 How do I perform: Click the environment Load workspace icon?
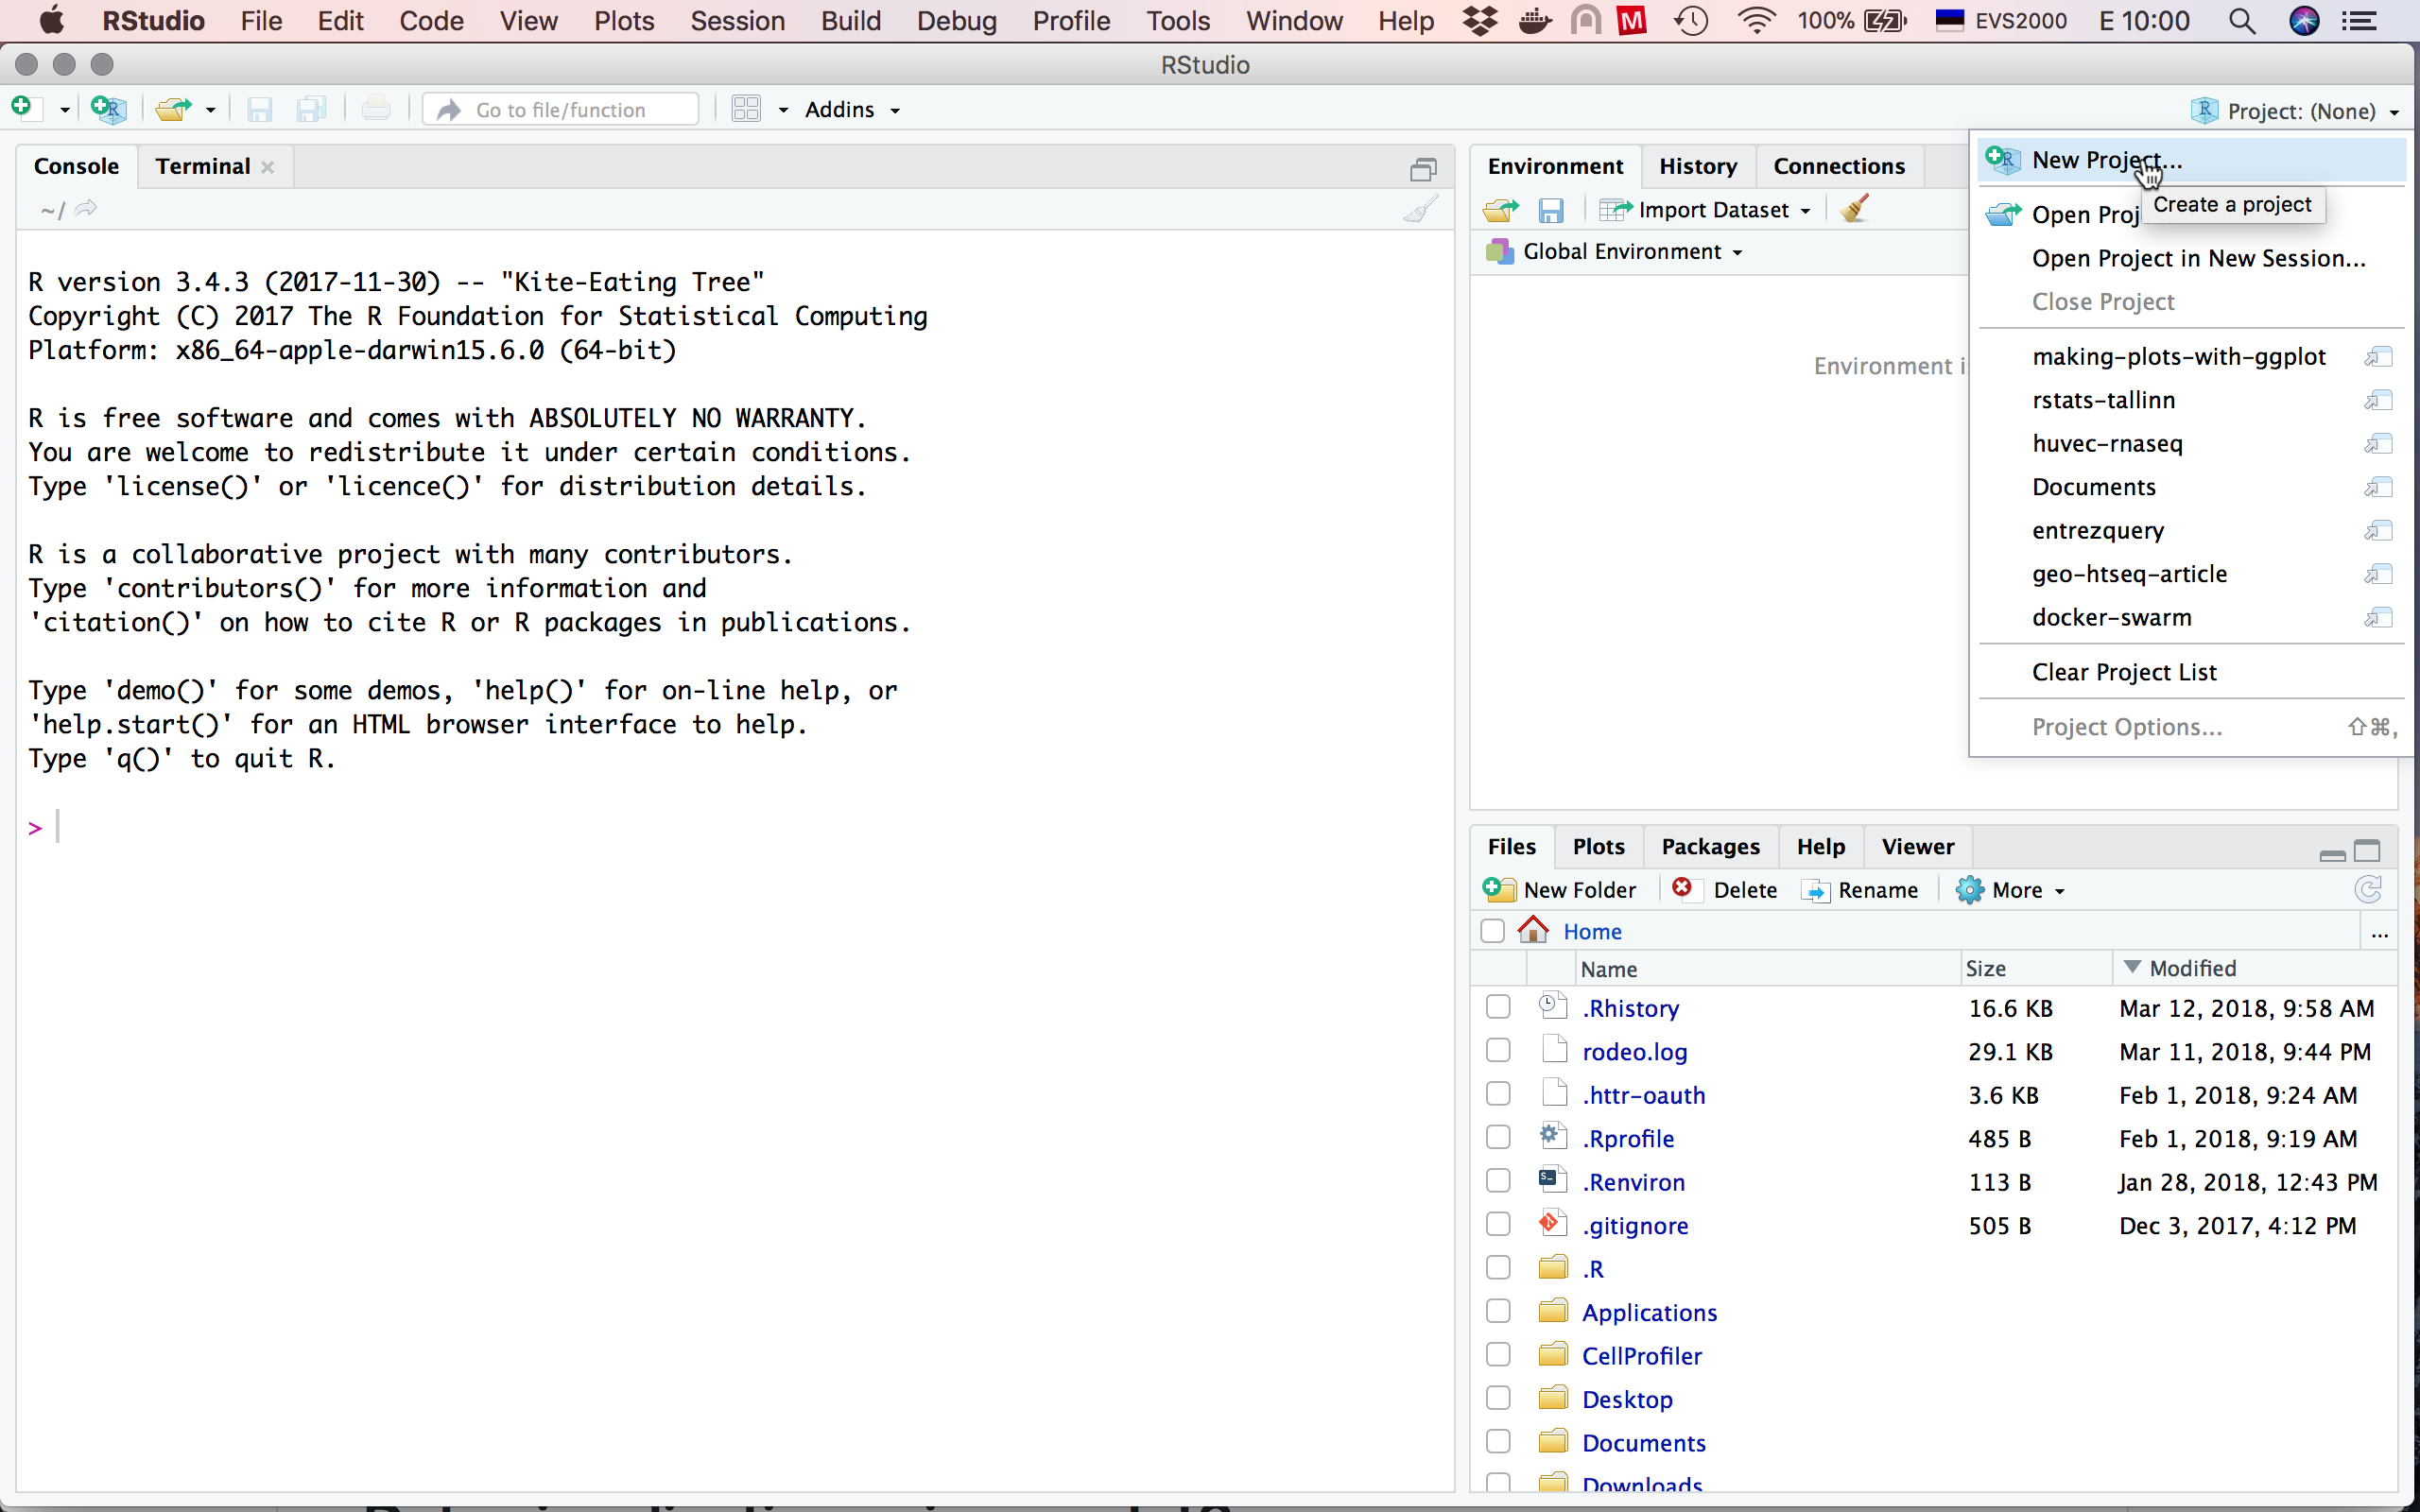tap(1500, 210)
